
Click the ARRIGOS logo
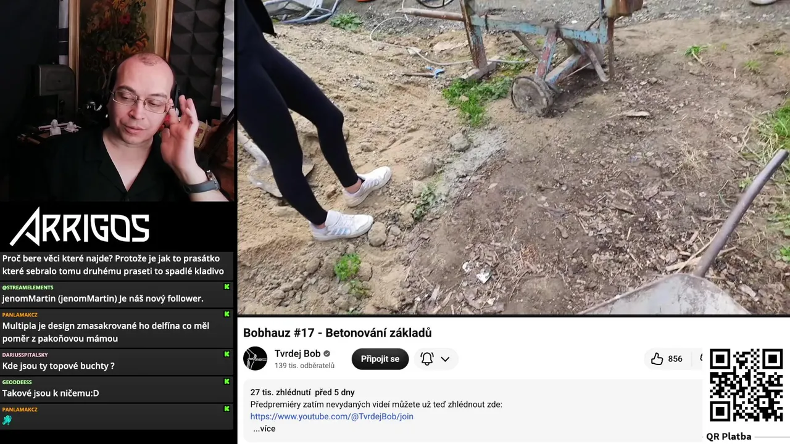[80, 227]
